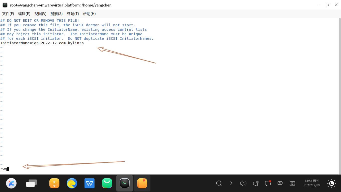Viewport: 341px width, 192px height.
Task: Close the terminal window
Action: [x=336, y=5]
